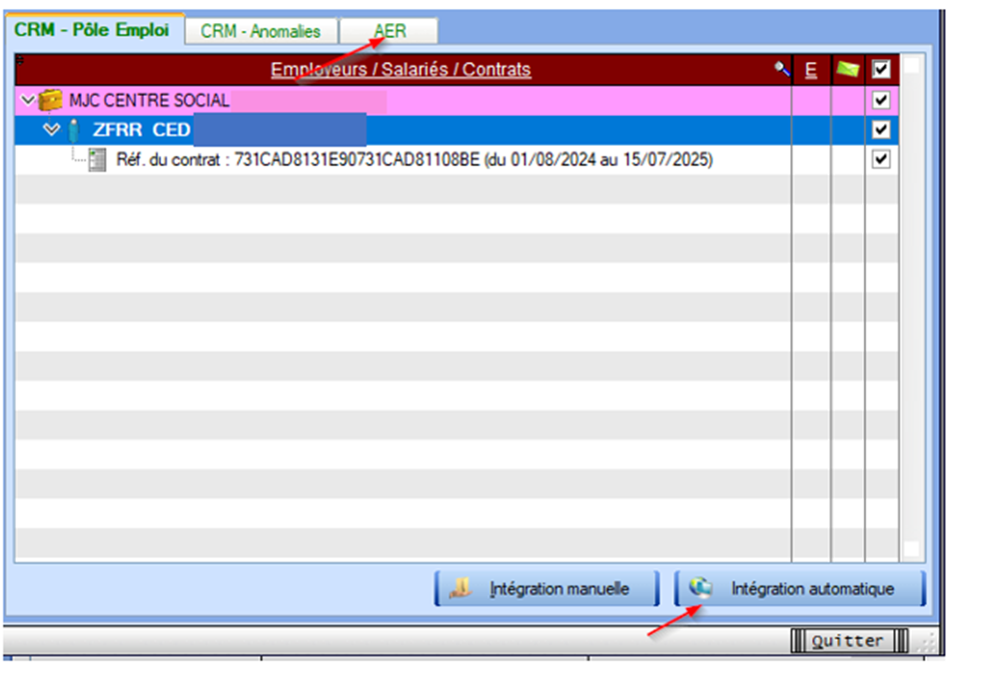
Task: Collapse the ZFRR CED employee node
Action: click(x=52, y=129)
